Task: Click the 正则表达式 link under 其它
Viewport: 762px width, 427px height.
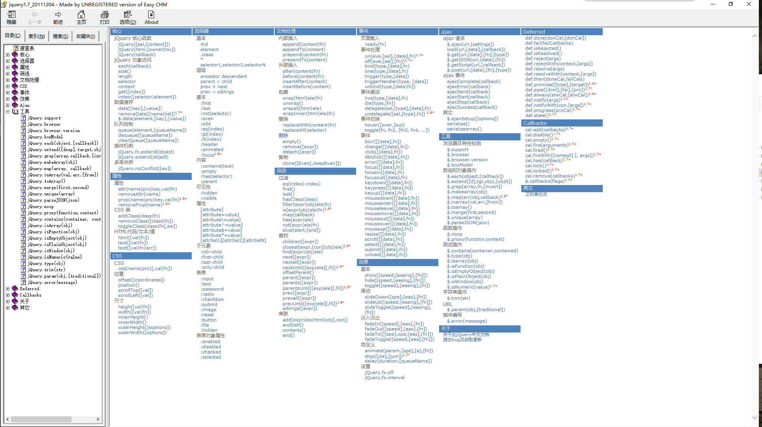Action: click(536, 194)
